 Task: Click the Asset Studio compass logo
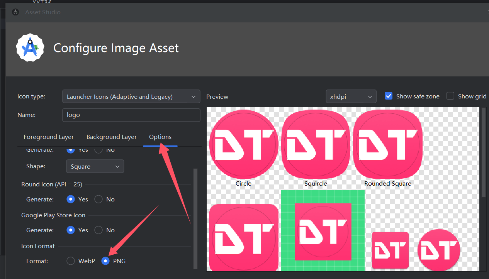[x=30, y=47]
